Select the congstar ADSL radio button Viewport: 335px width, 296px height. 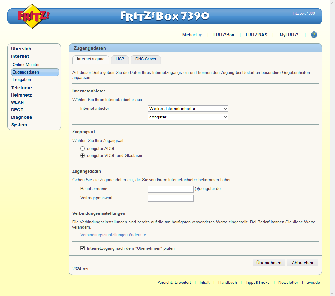[83, 149]
